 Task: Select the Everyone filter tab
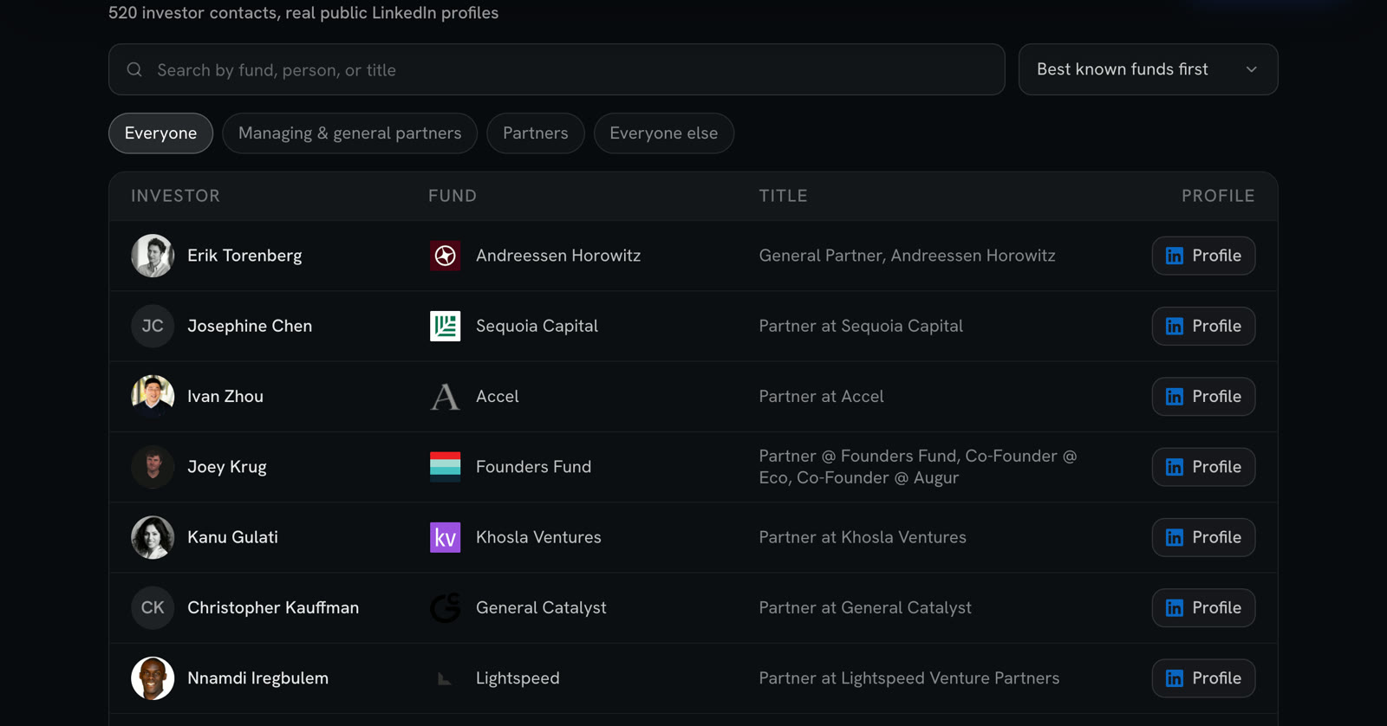click(x=160, y=133)
